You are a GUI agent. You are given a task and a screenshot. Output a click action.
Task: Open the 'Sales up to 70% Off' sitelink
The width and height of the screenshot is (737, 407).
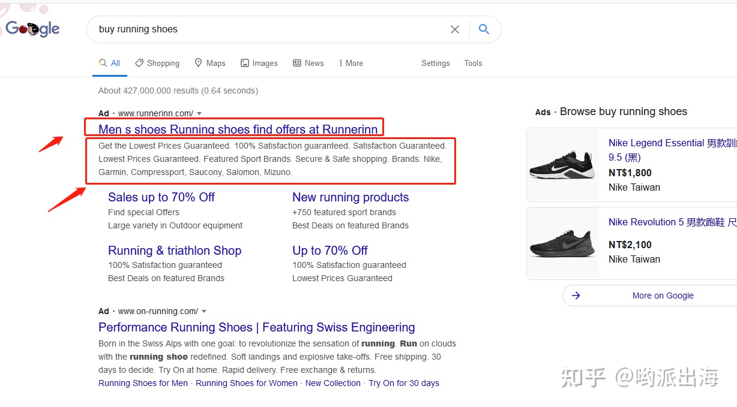point(161,197)
